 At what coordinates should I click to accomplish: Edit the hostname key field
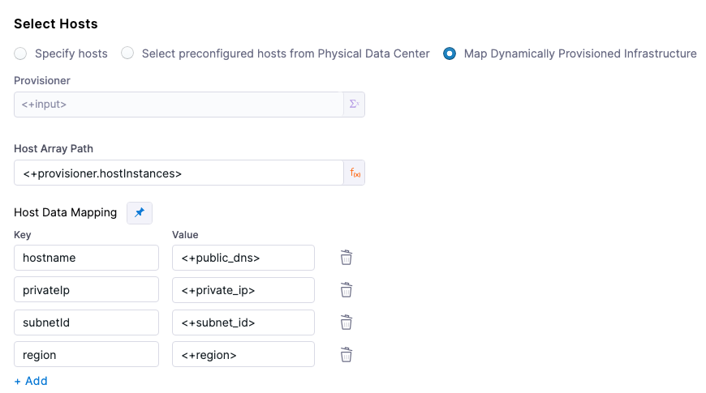(x=86, y=258)
